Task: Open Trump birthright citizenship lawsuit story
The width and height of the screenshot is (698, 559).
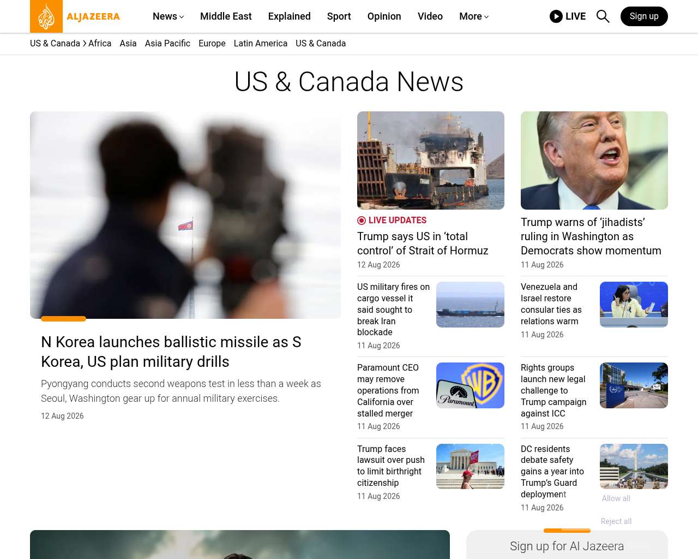Action: click(391, 466)
